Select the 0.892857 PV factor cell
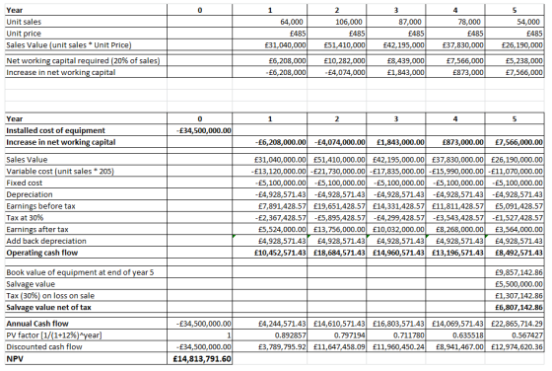The height and width of the screenshot is (371, 552). [x=270, y=335]
